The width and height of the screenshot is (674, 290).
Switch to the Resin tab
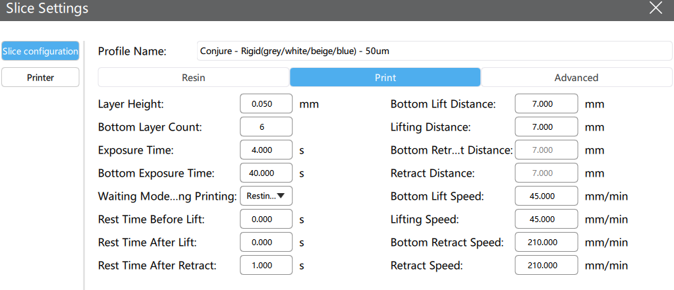194,78
